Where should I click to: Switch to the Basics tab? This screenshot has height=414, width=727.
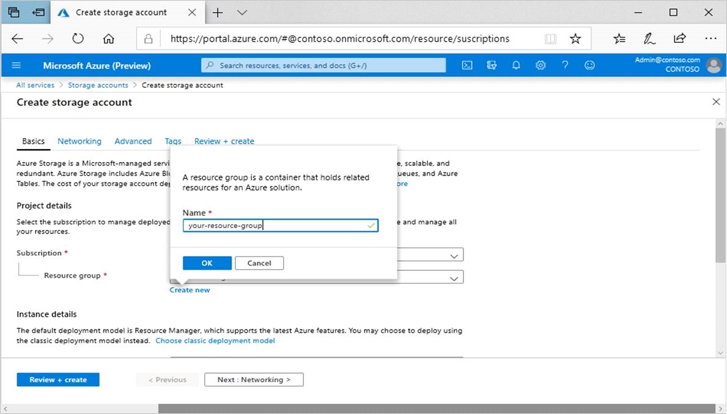tap(34, 141)
